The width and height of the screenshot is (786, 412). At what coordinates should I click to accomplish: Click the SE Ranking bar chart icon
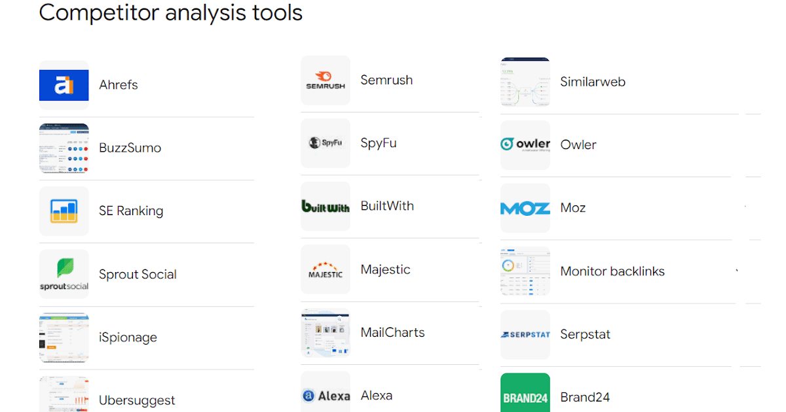64,211
